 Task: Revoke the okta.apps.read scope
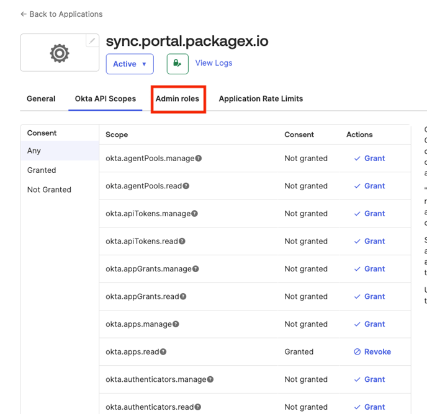372,351
